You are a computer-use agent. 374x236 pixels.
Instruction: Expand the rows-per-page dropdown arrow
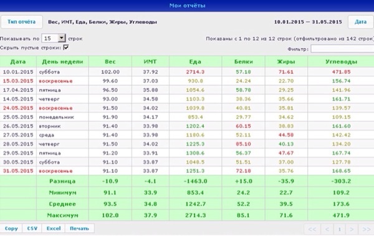click(x=62, y=38)
